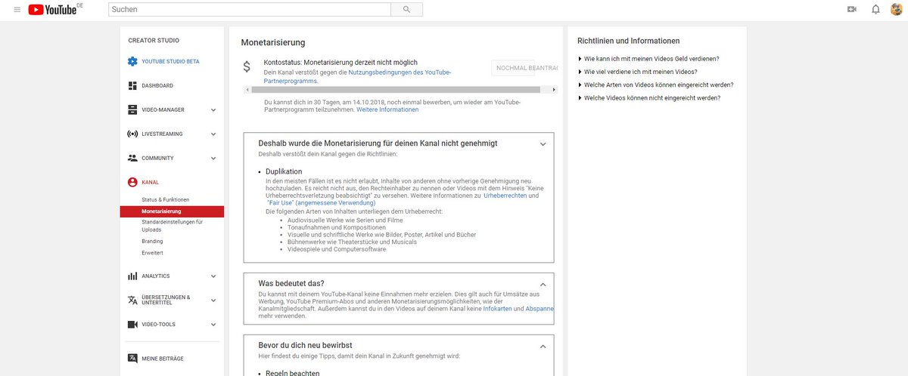Viewport: 908px width, 376px height.
Task: Select the highlighted Monetarisierung item
Action: [x=172, y=211]
